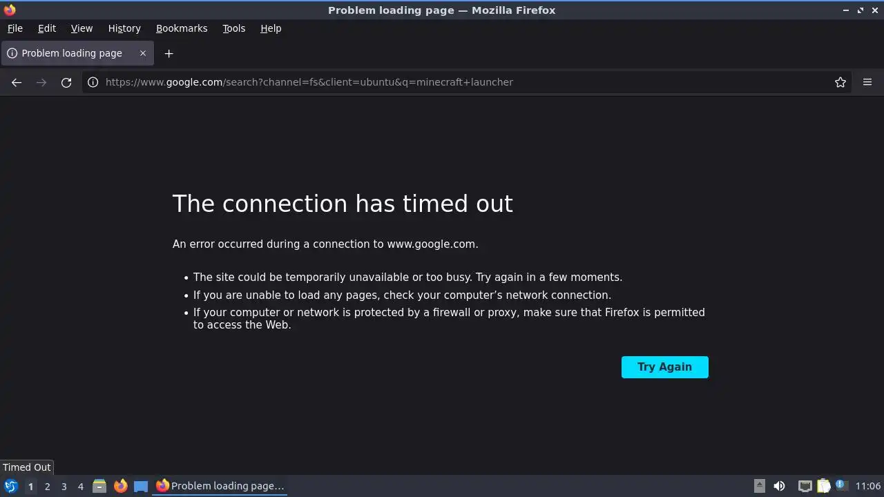Image resolution: width=884 pixels, height=497 pixels.
Task: Switch to workspace 1
Action: pyautogui.click(x=30, y=486)
